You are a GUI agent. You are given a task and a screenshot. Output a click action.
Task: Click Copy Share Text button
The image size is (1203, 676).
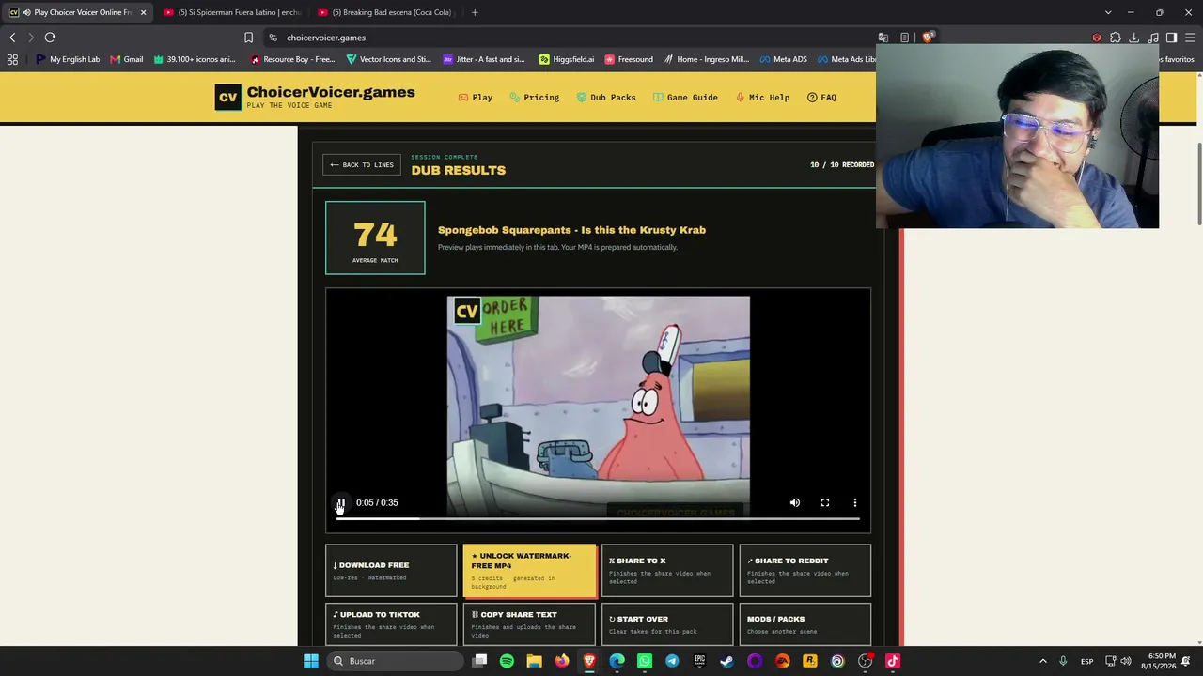529,624
